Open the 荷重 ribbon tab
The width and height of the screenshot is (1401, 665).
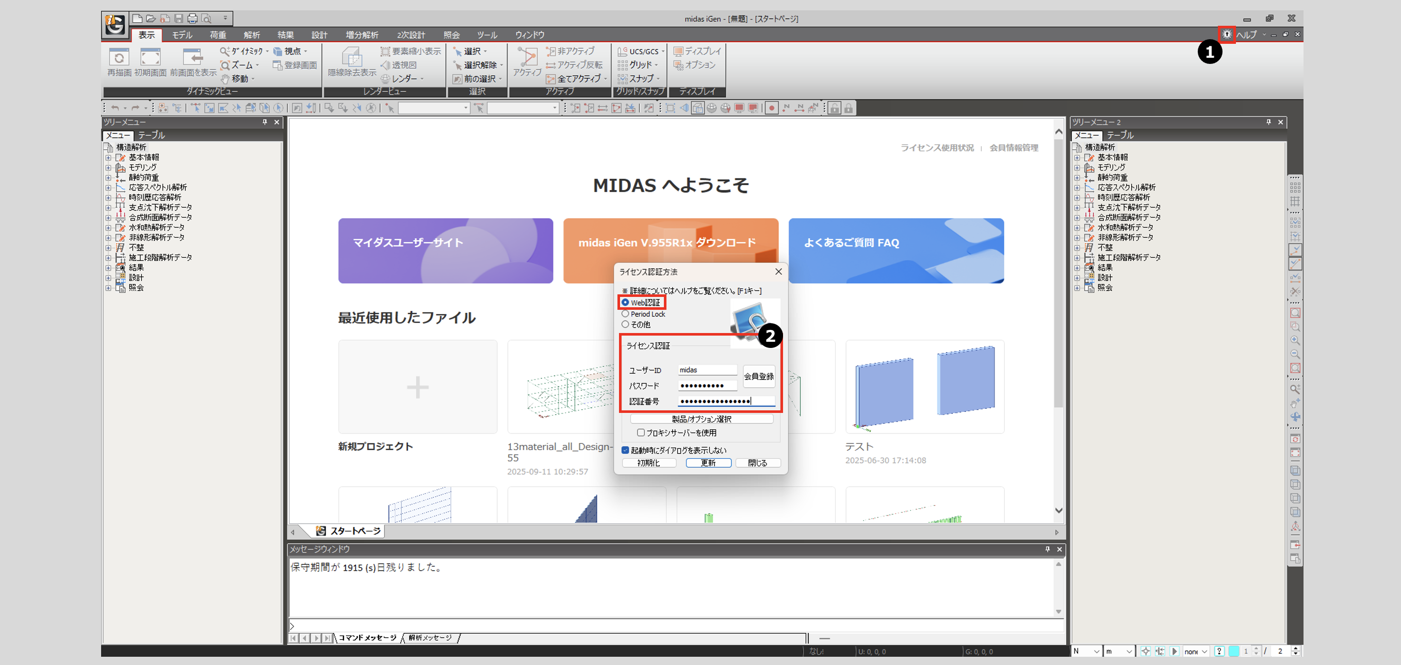point(218,35)
